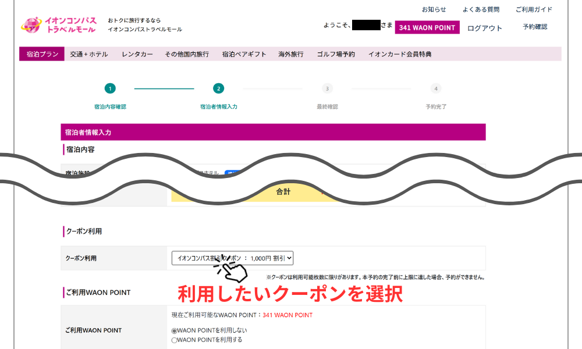Select WAON POINTを利用しない radio button
582x349 pixels.
coord(174,331)
